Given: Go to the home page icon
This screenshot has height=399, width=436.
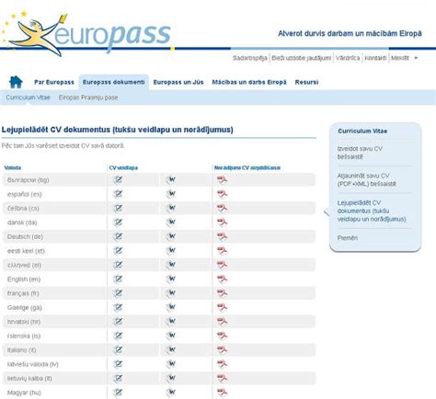Looking at the screenshot, I should [x=16, y=82].
